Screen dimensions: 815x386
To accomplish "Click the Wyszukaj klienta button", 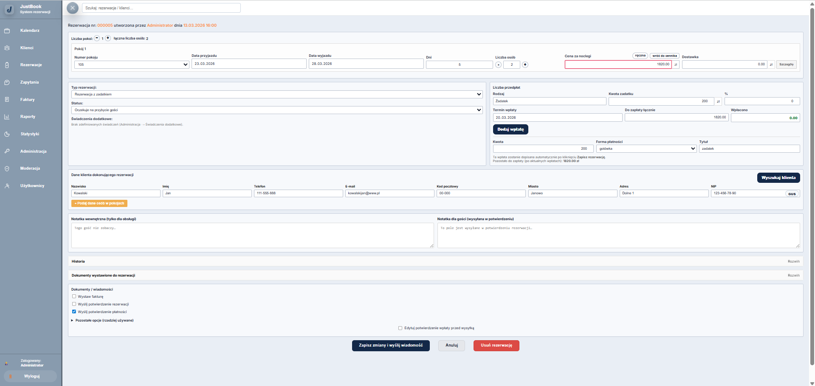I will [778, 178].
